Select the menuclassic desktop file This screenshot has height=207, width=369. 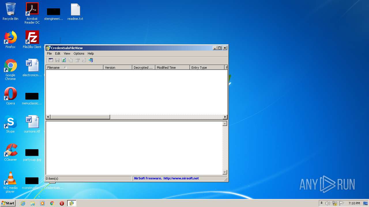coord(32,99)
